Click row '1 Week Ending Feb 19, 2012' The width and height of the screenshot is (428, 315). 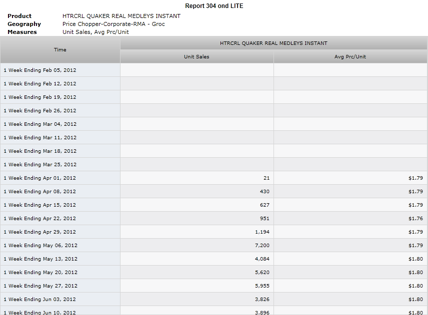click(x=213, y=97)
